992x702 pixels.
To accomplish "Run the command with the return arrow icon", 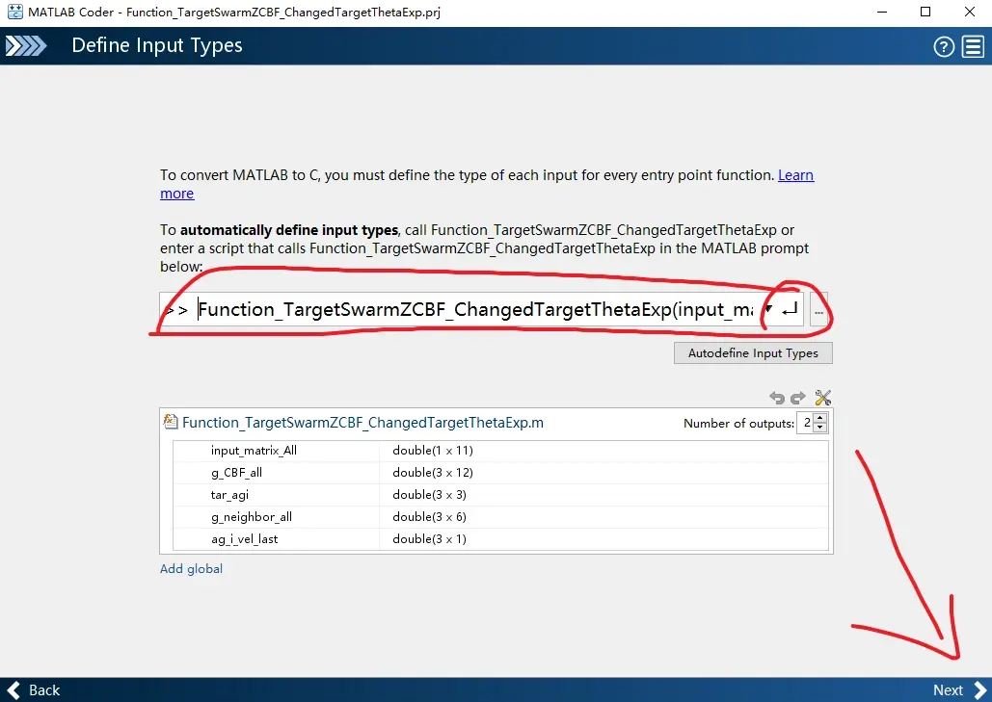I will click(x=790, y=310).
